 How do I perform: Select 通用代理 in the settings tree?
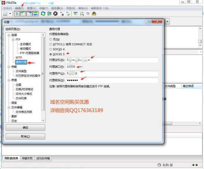point(21,62)
